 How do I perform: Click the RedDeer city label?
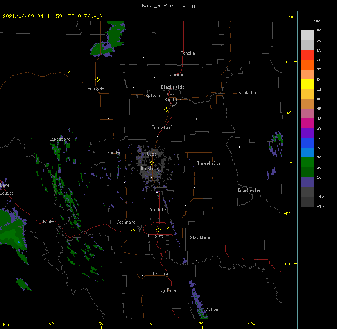pyautogui.click(x=172, y=100)
